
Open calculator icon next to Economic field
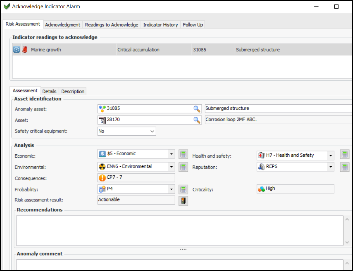(x=183, y=154)
